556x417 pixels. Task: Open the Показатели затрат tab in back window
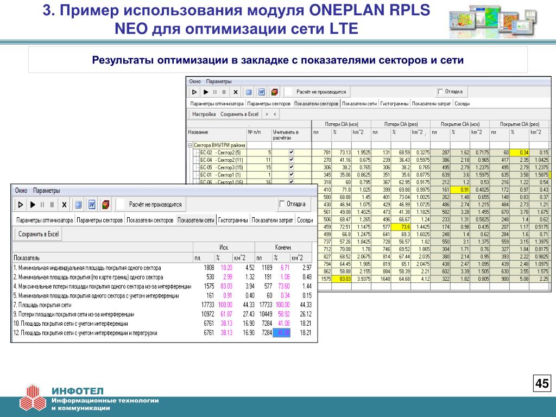tap(431, 104)
